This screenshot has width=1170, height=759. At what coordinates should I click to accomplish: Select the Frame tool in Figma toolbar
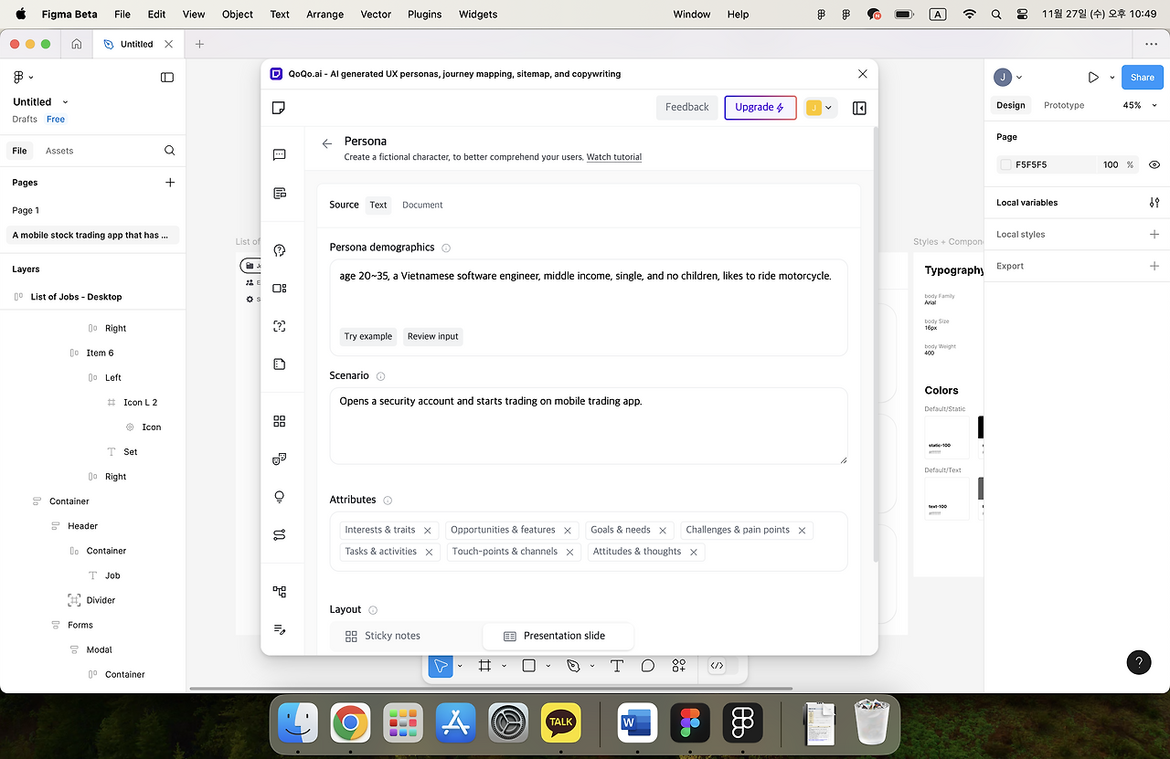pyautogui.click(x=485, y=666)
